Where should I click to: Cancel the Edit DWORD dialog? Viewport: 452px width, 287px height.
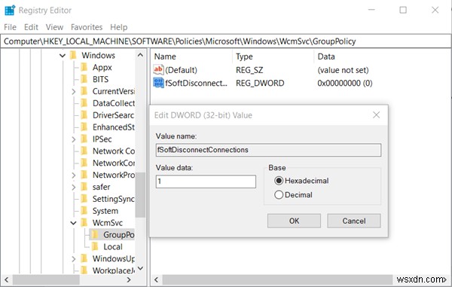pos(354,221)
